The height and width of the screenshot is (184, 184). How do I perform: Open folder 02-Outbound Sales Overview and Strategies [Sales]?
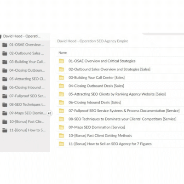tap(109, 69)
